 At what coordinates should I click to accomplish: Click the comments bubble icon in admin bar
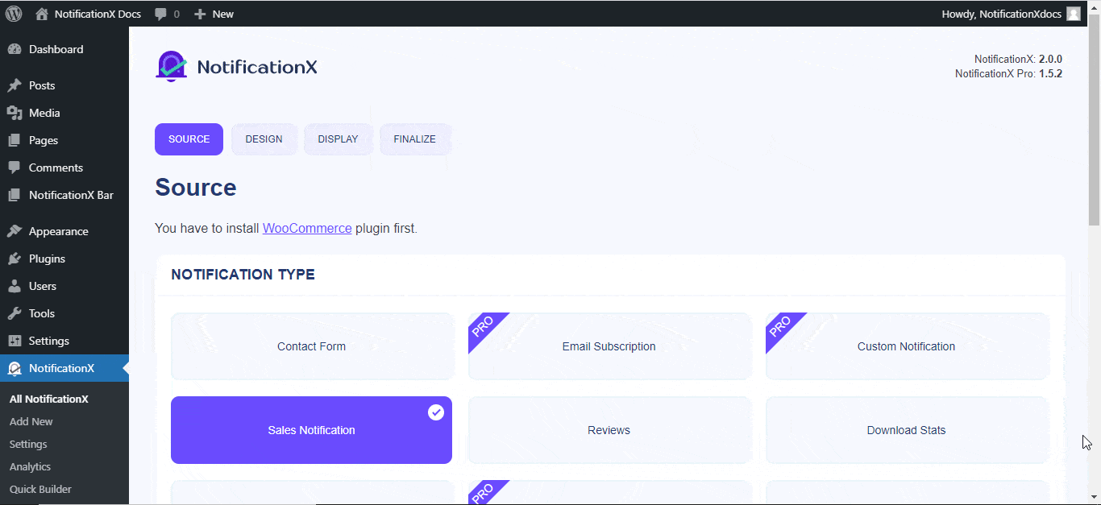pyautogui.click(x=161, y=14)
